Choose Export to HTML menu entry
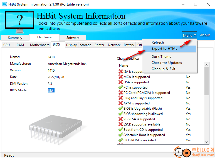 [169, 49]
